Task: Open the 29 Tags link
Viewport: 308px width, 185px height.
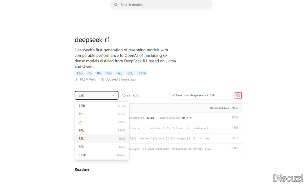Action: [132, 95]
